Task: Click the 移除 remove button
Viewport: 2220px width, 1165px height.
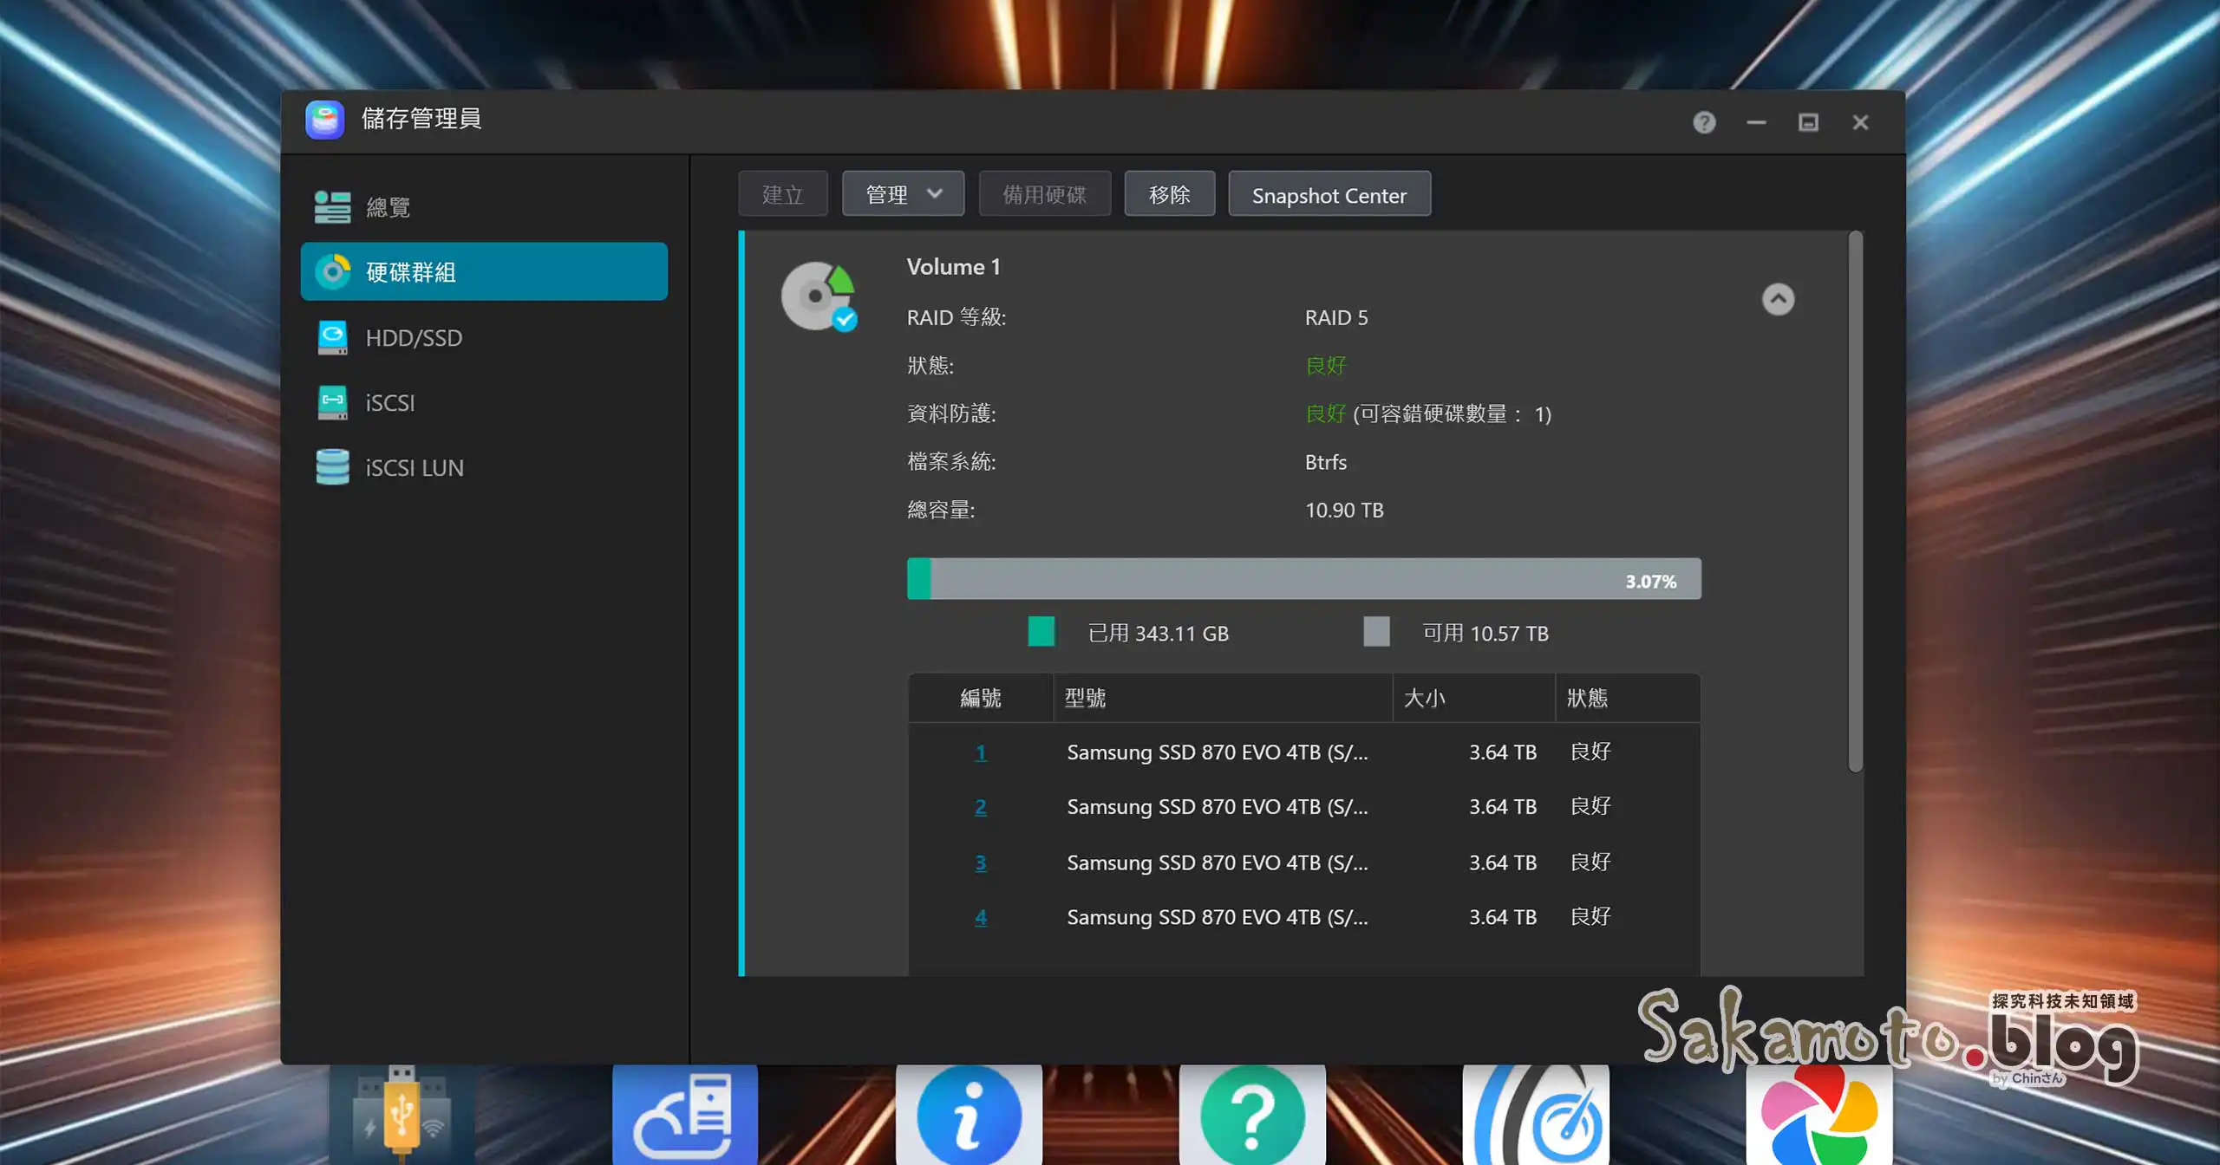Action: click(1169, 193)
